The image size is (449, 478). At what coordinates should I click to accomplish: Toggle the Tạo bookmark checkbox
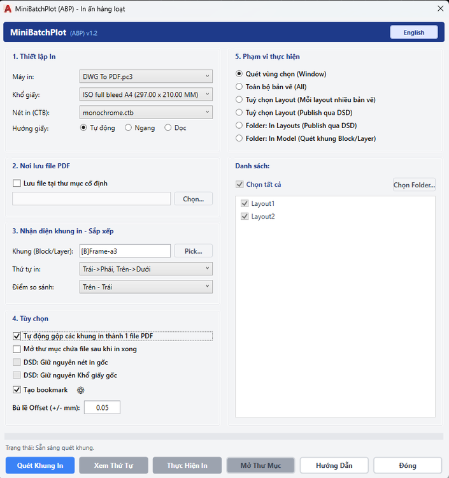pyautogui.click(x=17, y=389)
